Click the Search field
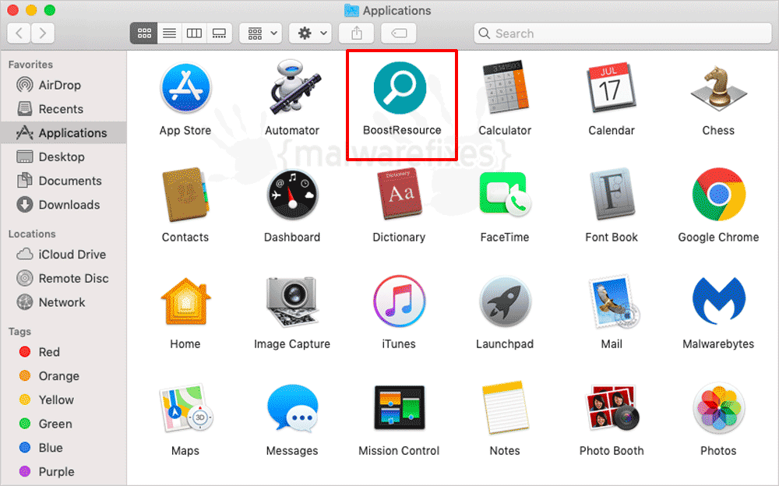Image resolution: width=779 pixels, height=486 pixels. coord(622,33)
